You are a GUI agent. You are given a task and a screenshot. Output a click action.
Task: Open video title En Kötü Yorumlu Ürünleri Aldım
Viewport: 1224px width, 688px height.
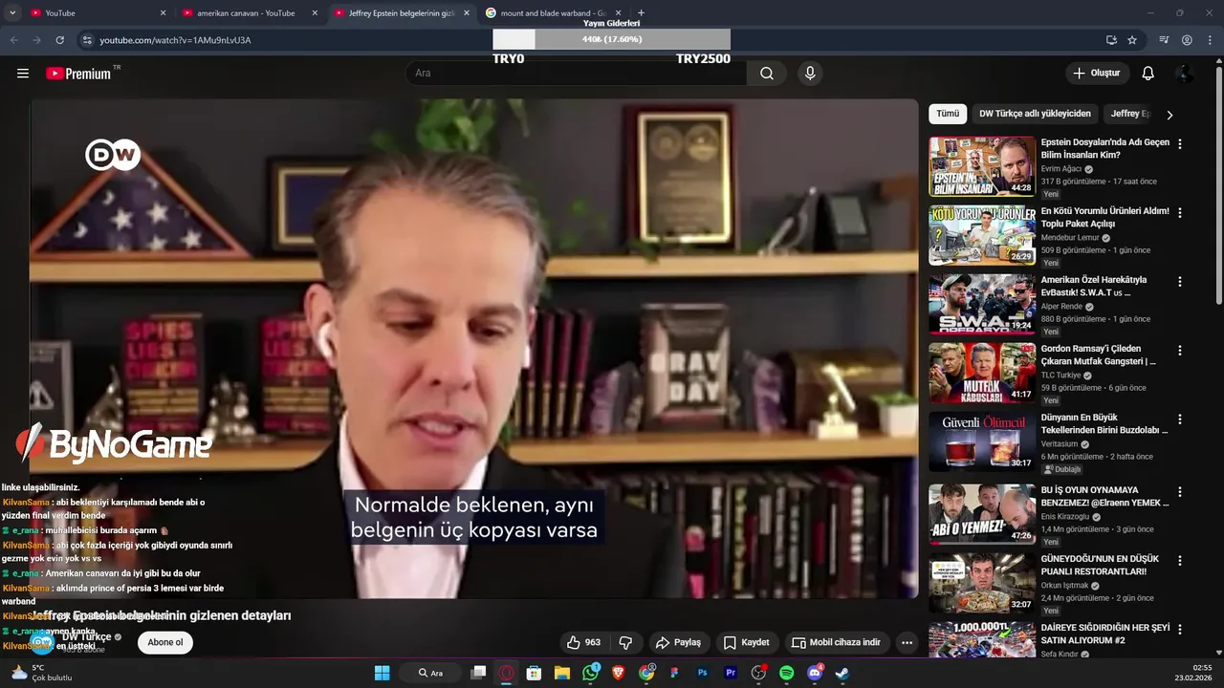pos(1104,217)
